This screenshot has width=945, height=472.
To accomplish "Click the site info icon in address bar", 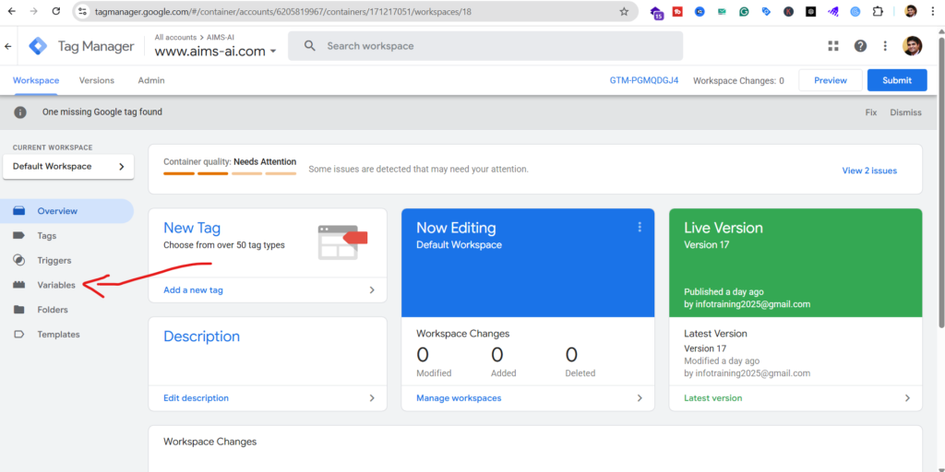I will coord(82,11).
